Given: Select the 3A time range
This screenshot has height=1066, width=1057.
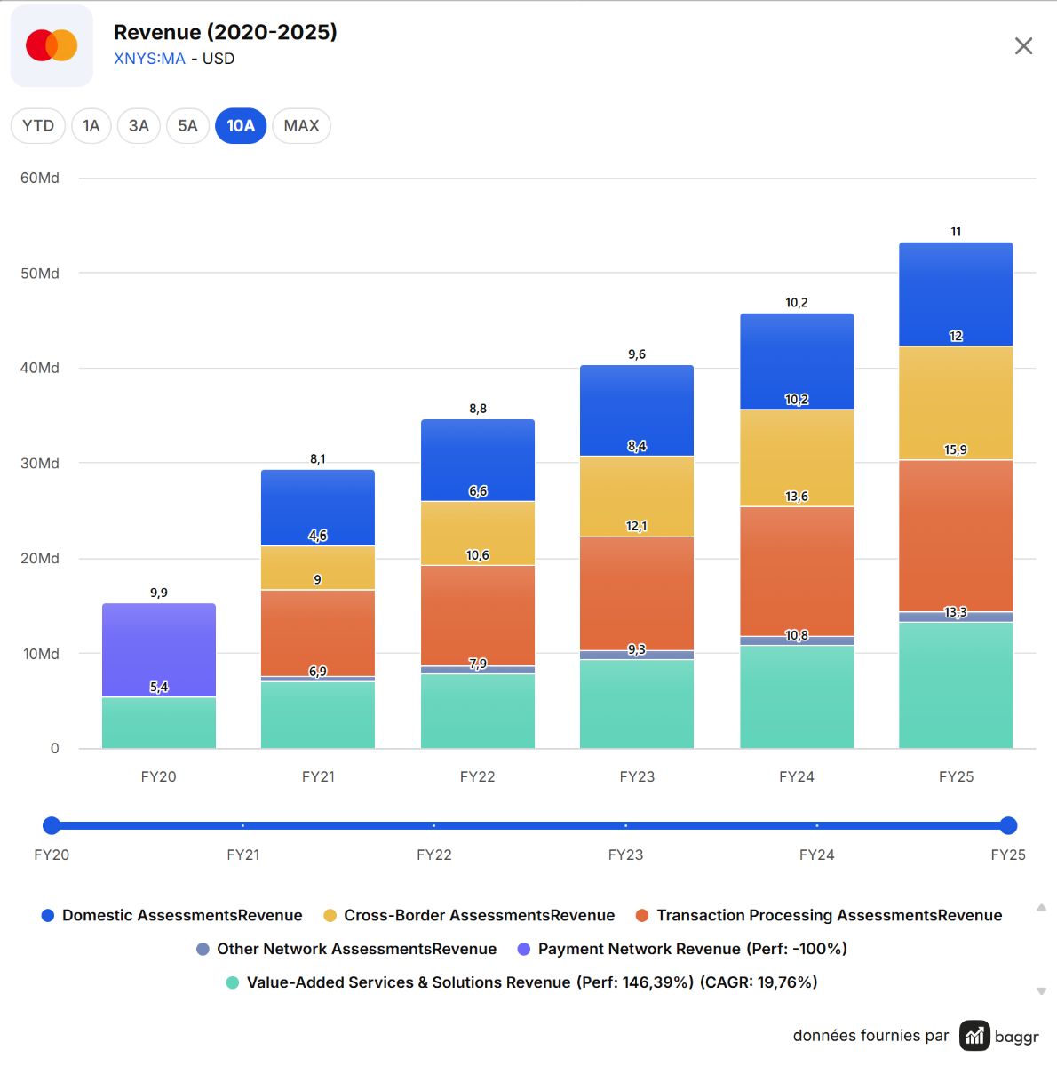Looking at the screenshot, I should tap(139, 125).
